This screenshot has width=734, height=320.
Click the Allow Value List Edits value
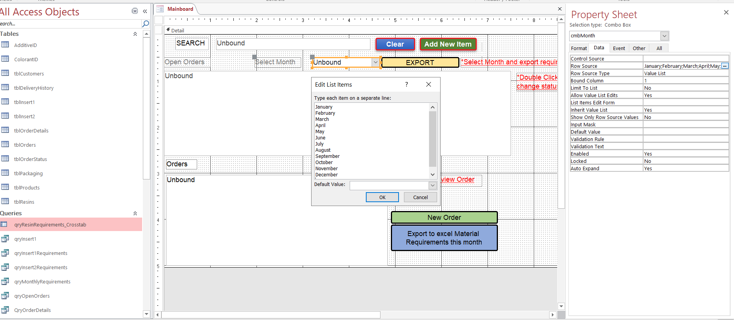point(685,95)
